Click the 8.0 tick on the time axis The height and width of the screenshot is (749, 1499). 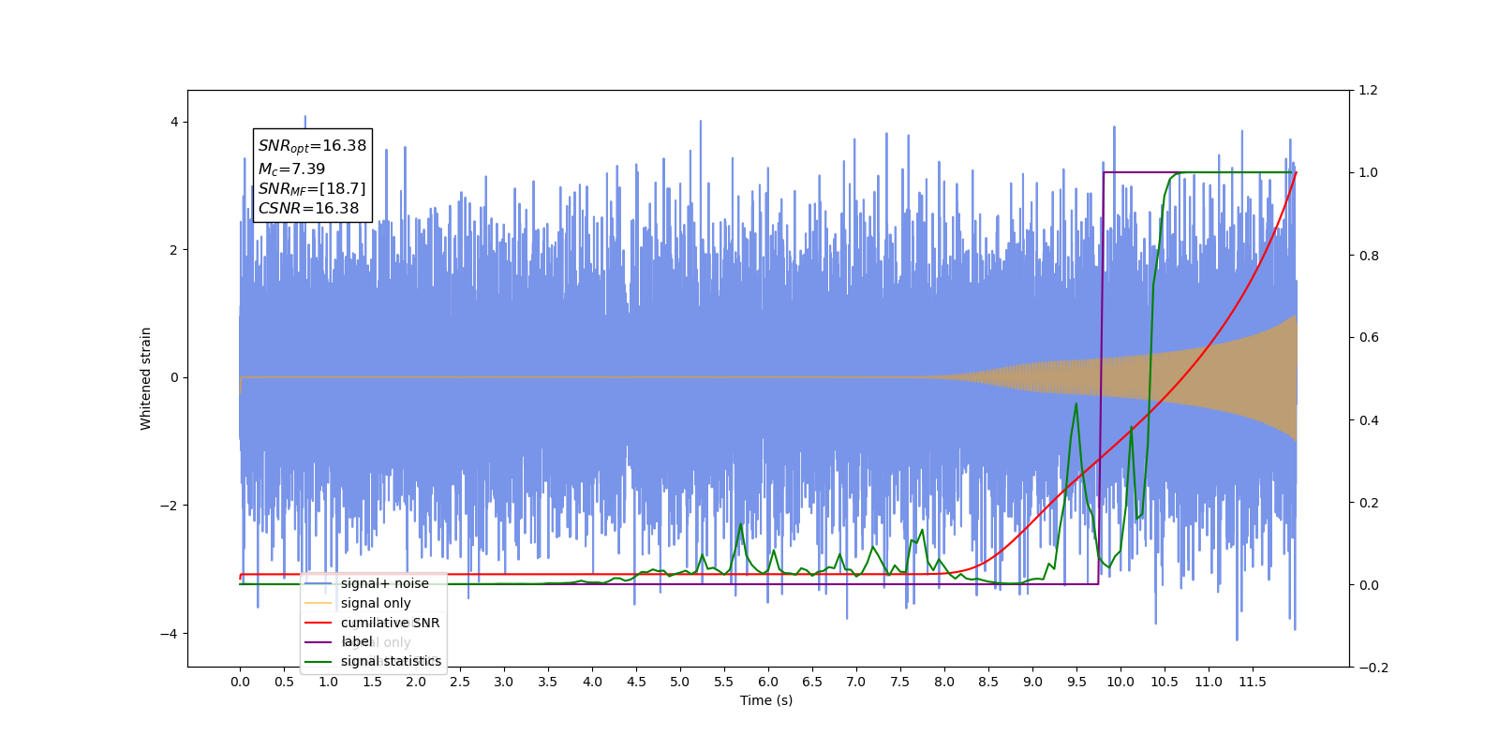(x=944, y=682)
